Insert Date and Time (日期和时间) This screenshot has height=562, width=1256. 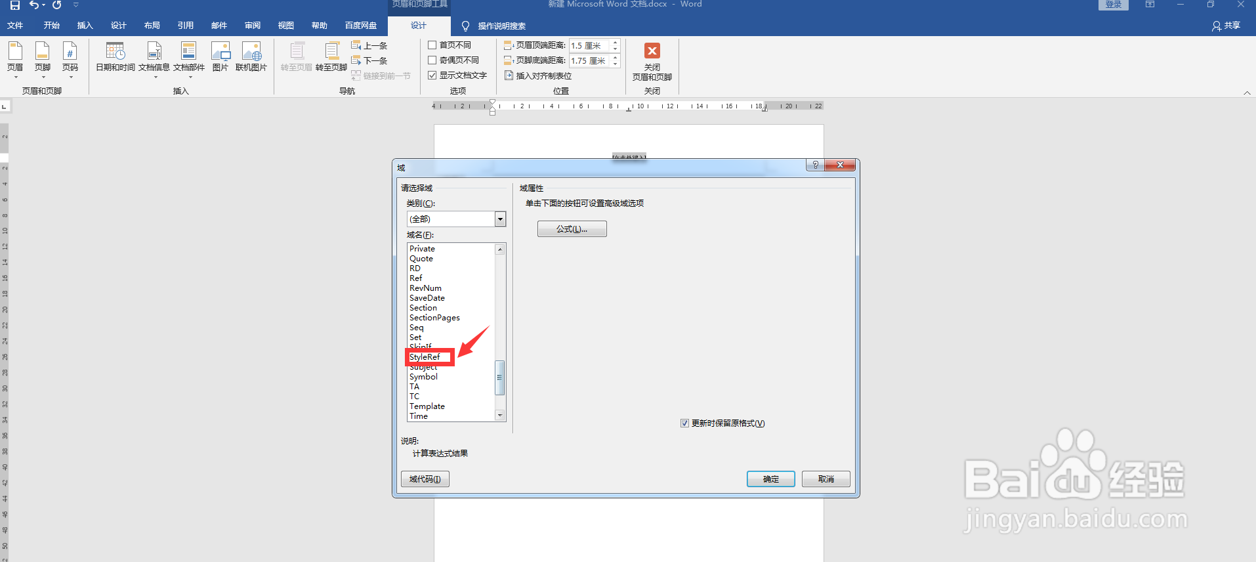(x=115, y=58)
